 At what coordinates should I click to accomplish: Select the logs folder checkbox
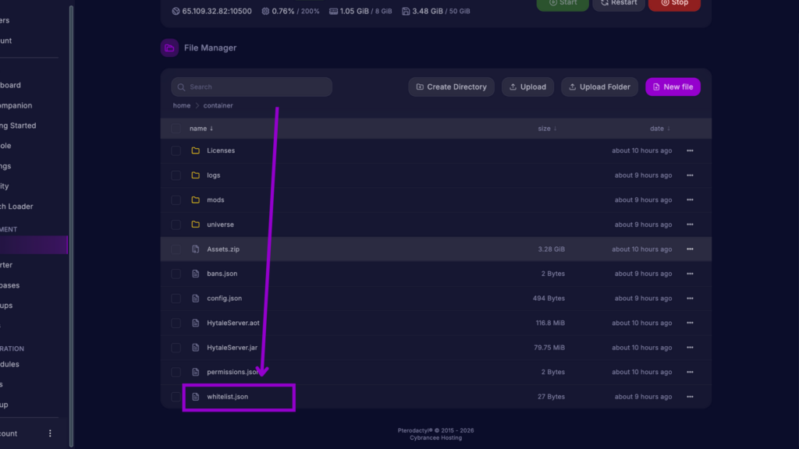pyautogui.click(x=176, y=175)
